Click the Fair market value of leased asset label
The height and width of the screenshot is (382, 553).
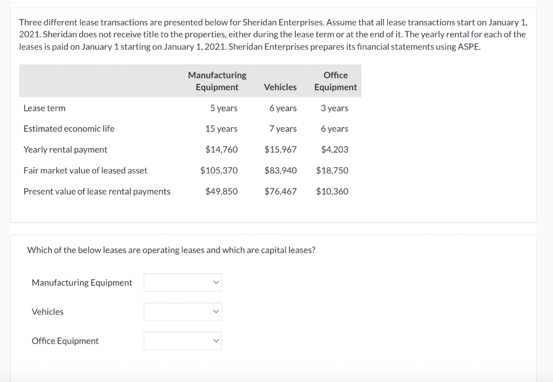click(x=85, y=170)
